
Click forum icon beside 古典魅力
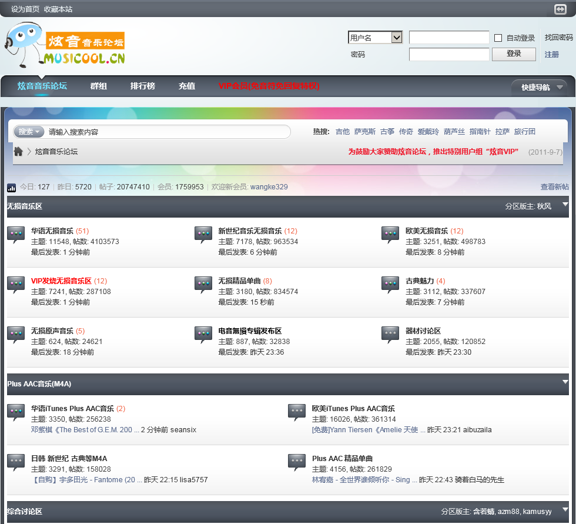[390, 285]
